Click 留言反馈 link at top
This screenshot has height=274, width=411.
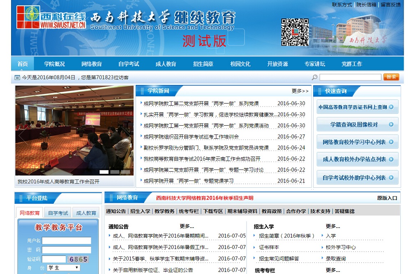pos(390,5)
